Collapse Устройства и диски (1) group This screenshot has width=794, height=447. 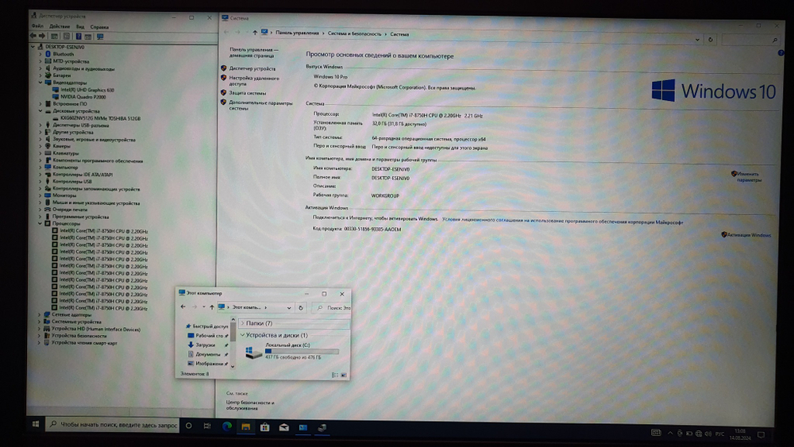pos(242,334)
